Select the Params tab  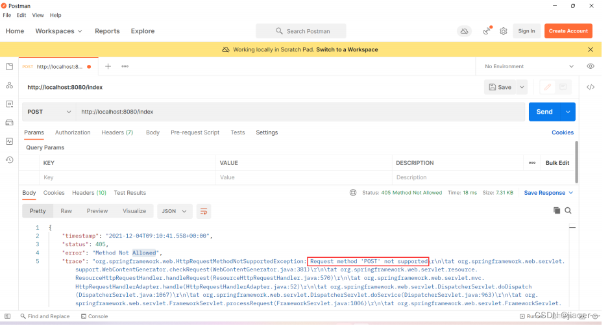click(x=34, y=133)
